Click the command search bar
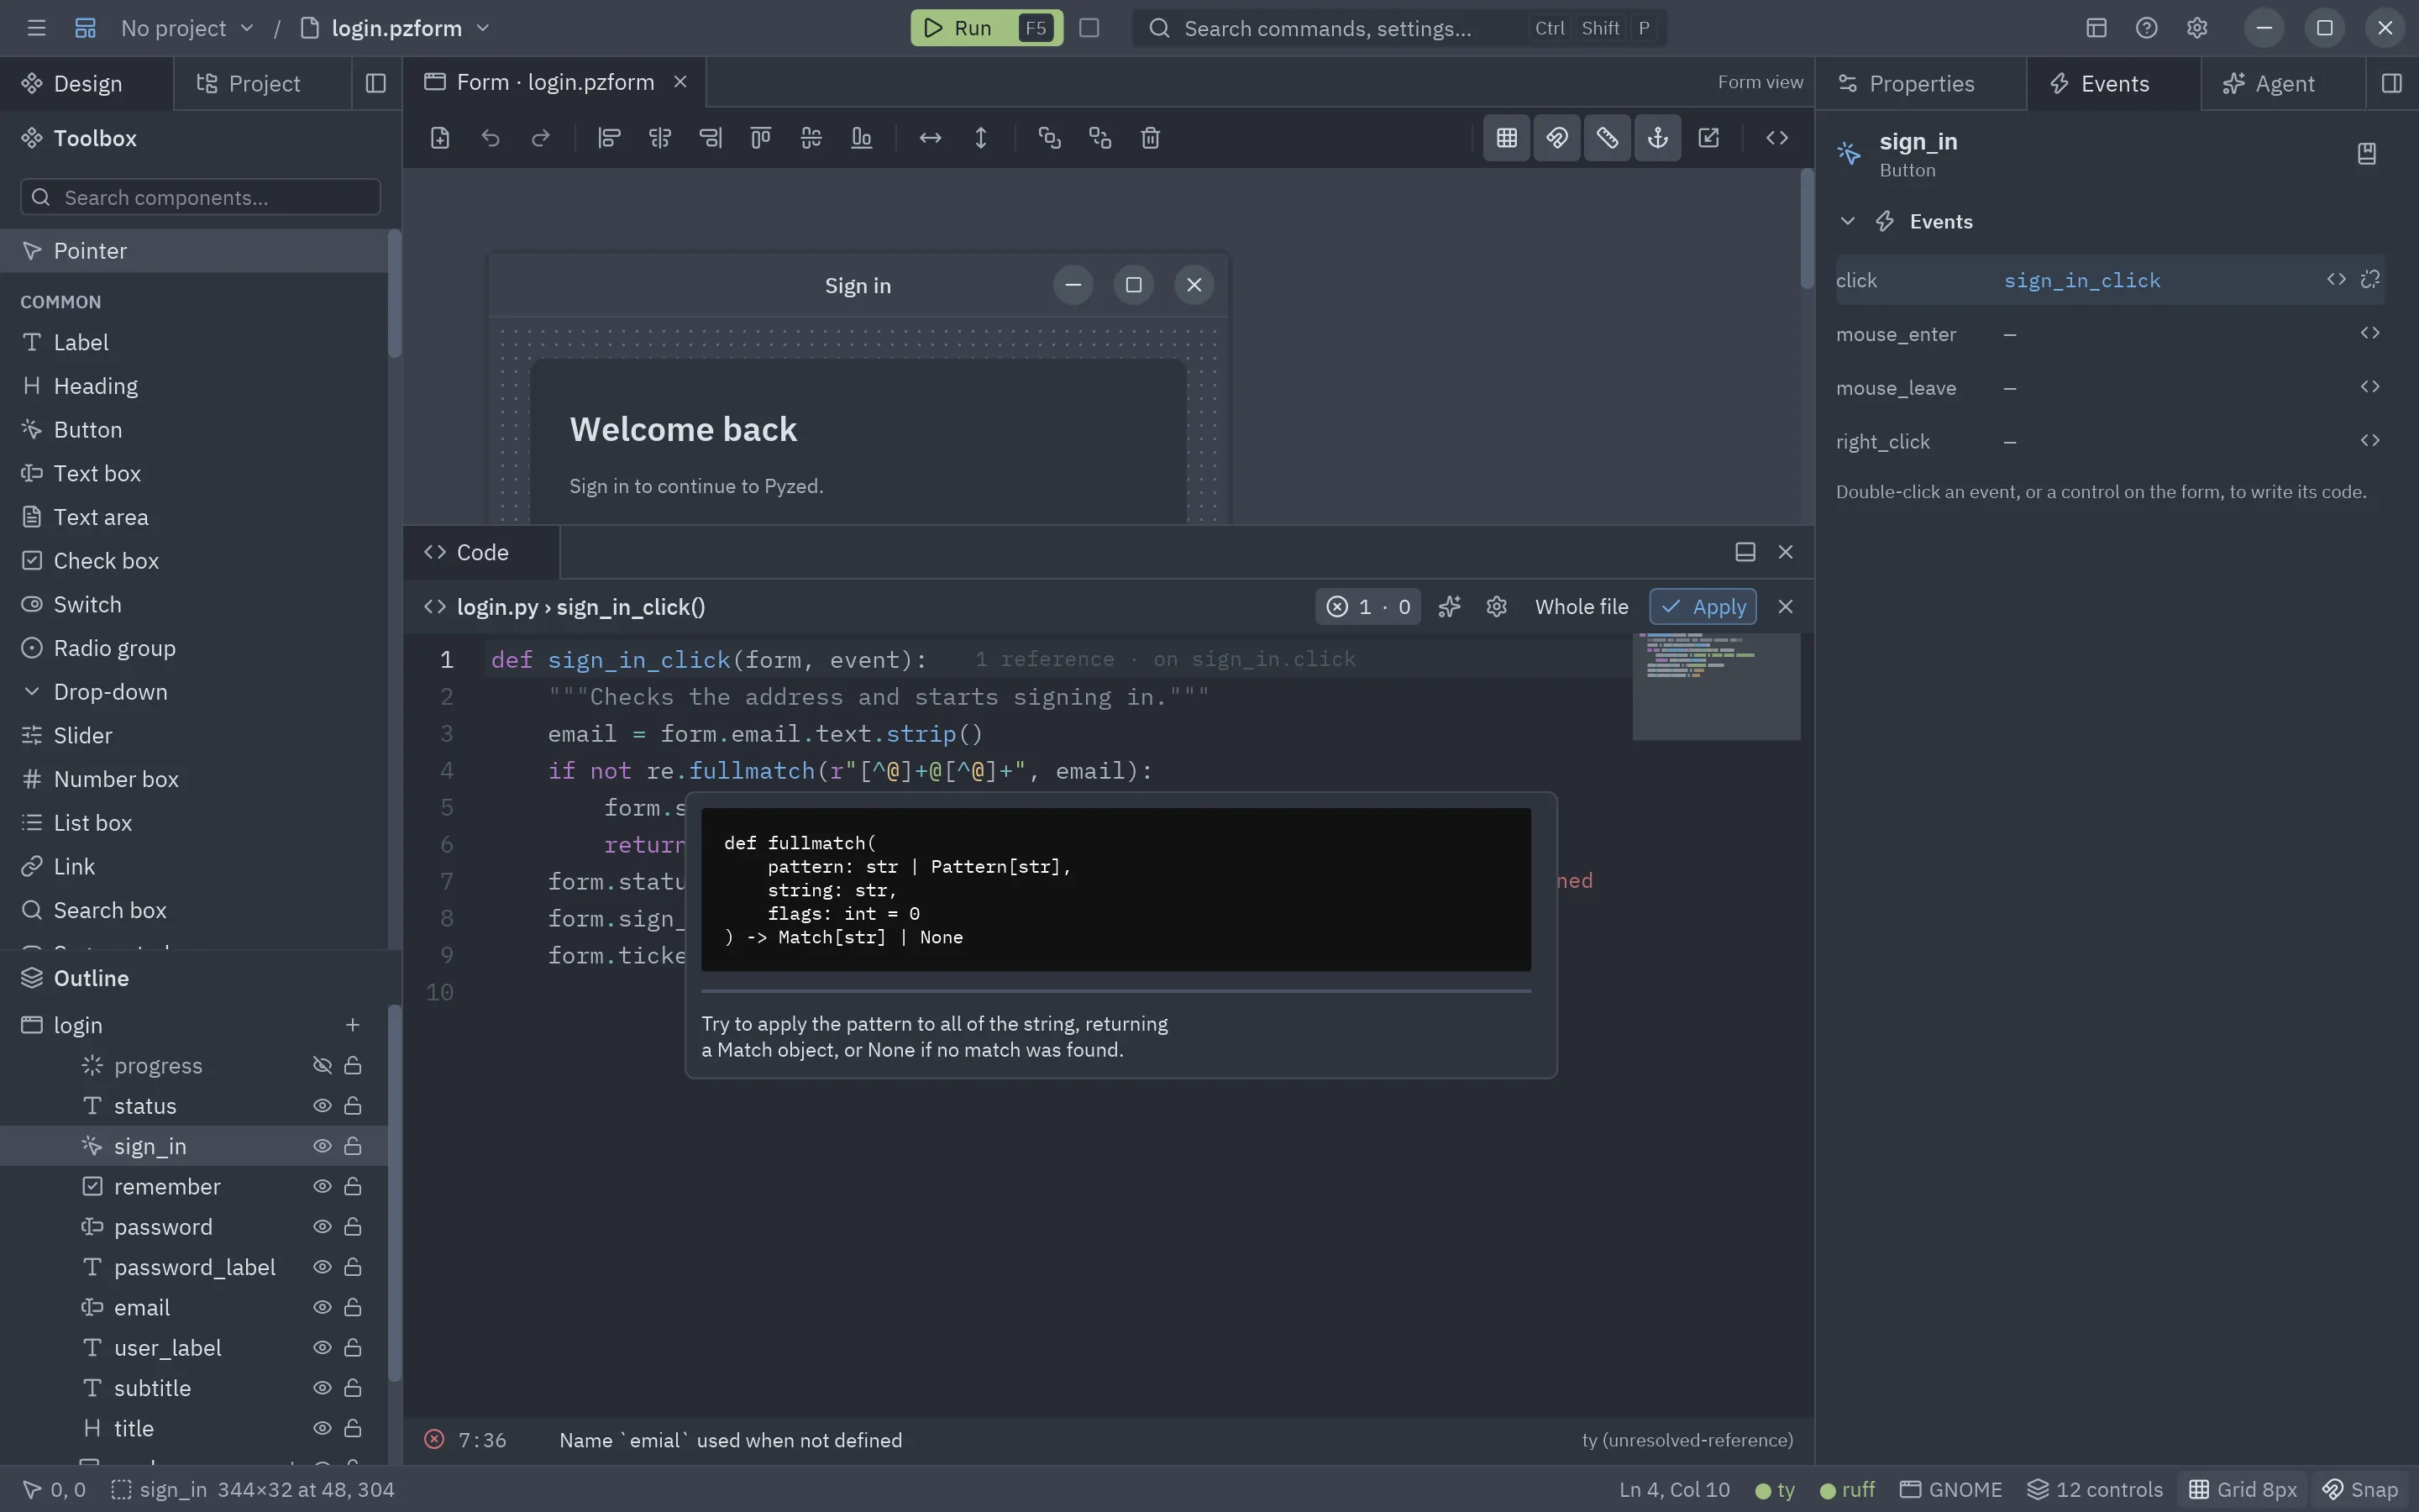Screen dimensions: 2419x1512 (1398, 28)
